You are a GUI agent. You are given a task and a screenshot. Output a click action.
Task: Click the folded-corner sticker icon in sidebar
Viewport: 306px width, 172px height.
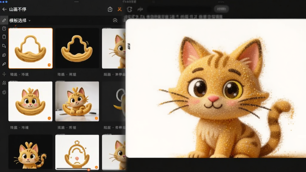coord(4,46)
